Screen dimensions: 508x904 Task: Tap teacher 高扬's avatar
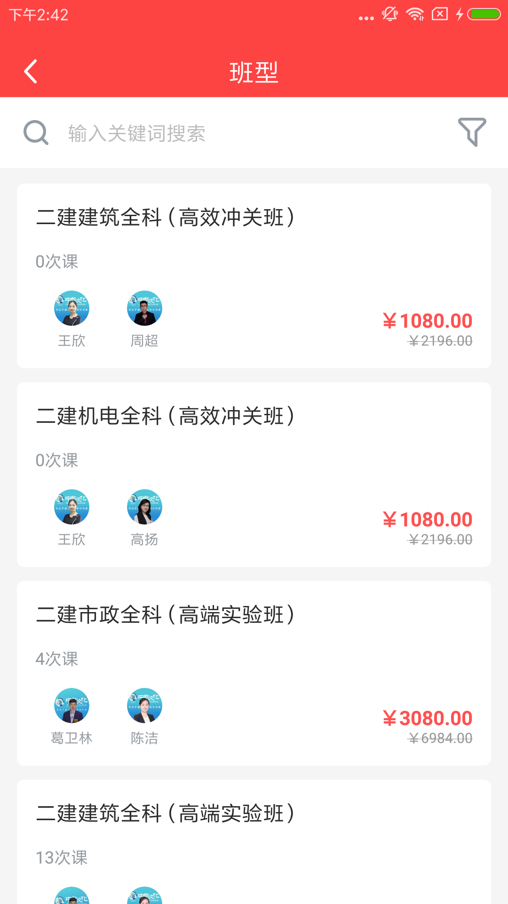click(144, 507)
